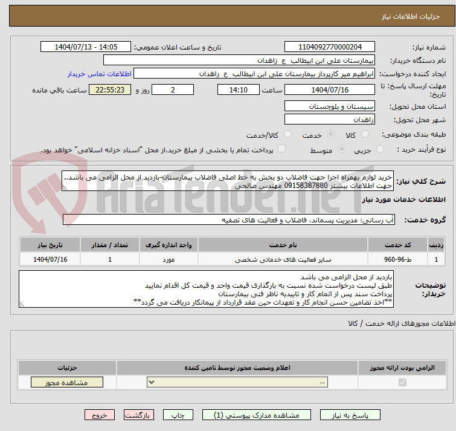Click the request creator name field
The height and width of the screenshot is (431, 456).
[x=254, y=74]
